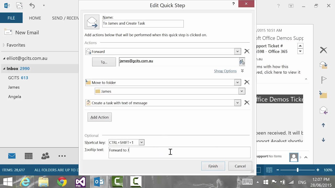Click the To... button
Image resolution: width=335 pixels, height=188 pixels.
[x=104, y=62]
